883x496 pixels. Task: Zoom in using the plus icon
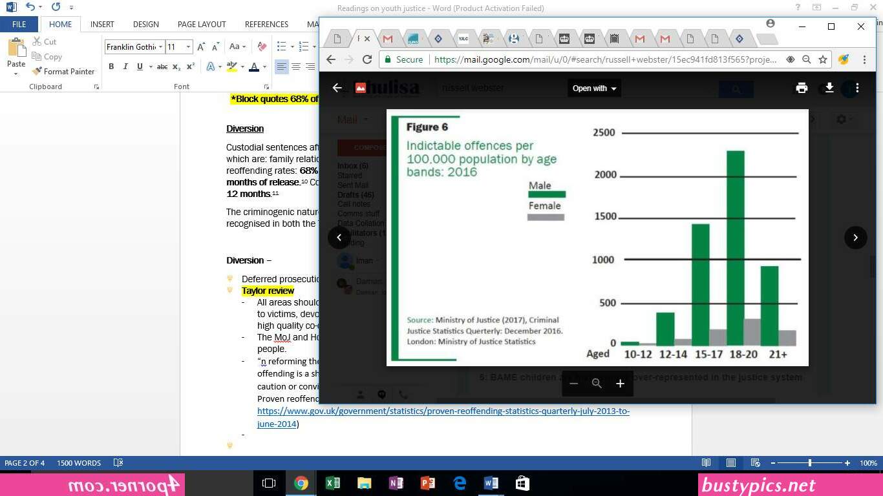tap(620, 384)
